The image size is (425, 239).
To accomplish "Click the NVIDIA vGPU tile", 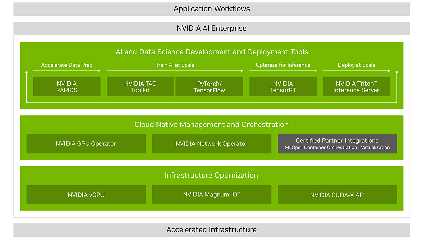I will coord(86,195).
